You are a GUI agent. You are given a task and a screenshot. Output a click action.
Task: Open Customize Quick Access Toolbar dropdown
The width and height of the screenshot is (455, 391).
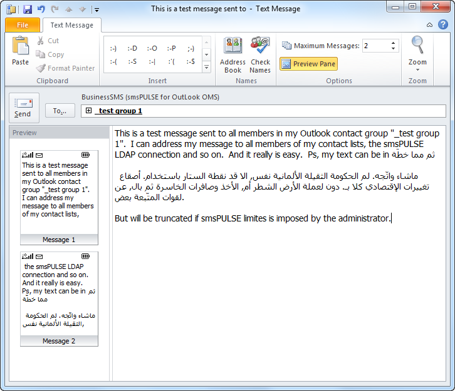pos(97,10)
